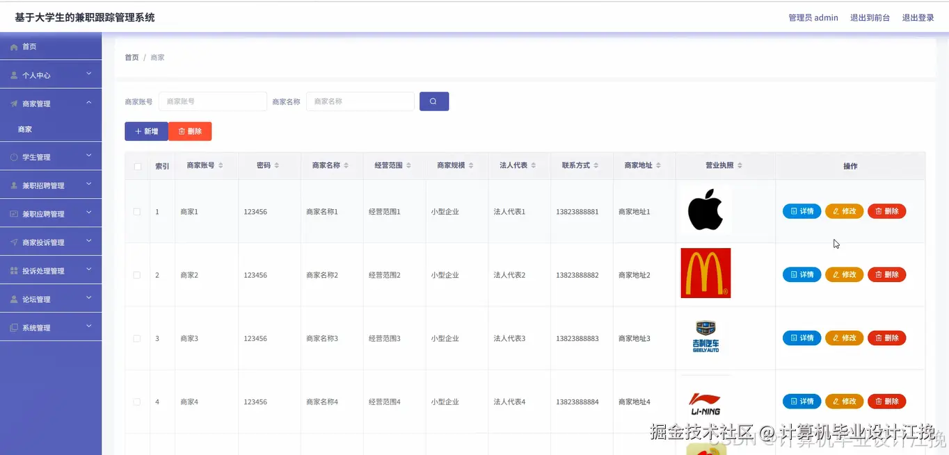Click the 商家账号 search input field
Image resolution: width=949 pixels, height=455 pixels.
coord(212,101)
